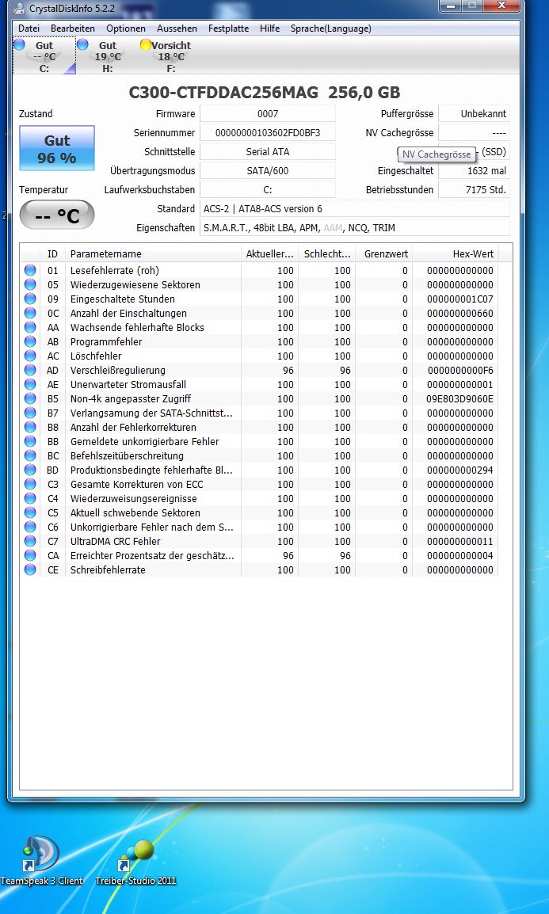Click status orb of Unerwarteter Stromausfall row
Image resolution: width=549 pixels, height=914 pixels.
[x=30, y=385]
